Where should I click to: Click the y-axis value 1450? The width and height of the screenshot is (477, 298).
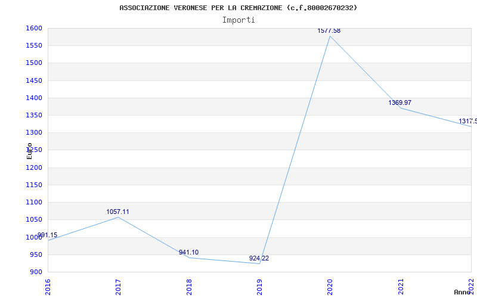tap(34, 80)
